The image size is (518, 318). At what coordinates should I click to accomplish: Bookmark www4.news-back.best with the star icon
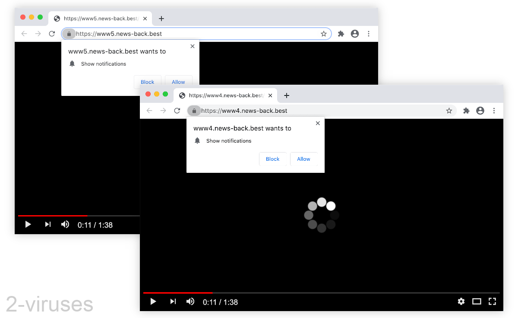[449, 111]
